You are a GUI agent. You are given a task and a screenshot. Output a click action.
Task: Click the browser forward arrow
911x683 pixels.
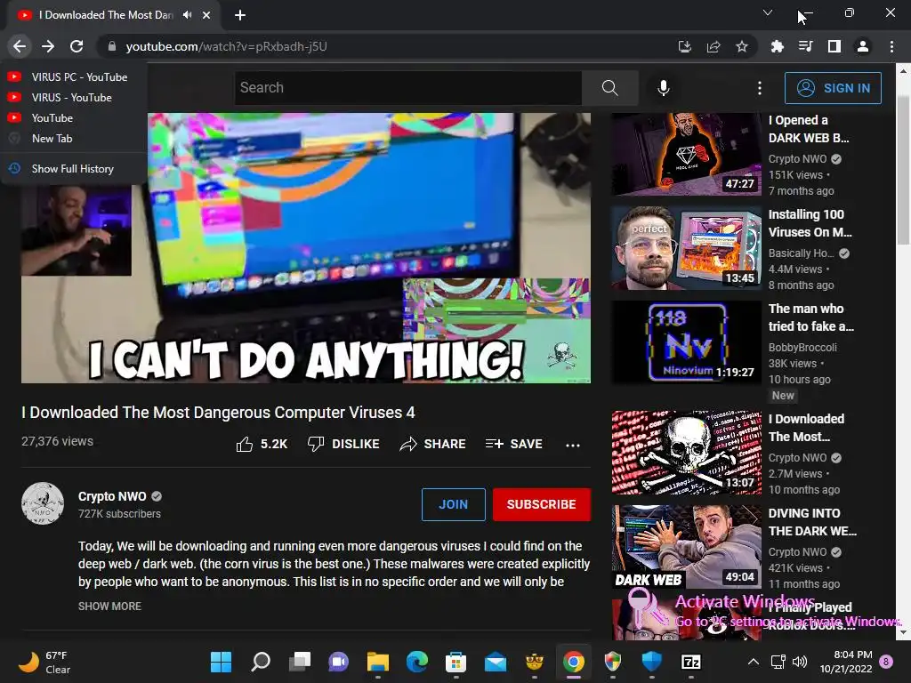(48, 46)
